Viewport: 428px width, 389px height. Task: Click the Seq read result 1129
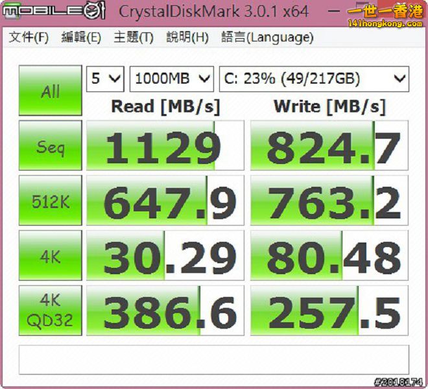[165, 145]
